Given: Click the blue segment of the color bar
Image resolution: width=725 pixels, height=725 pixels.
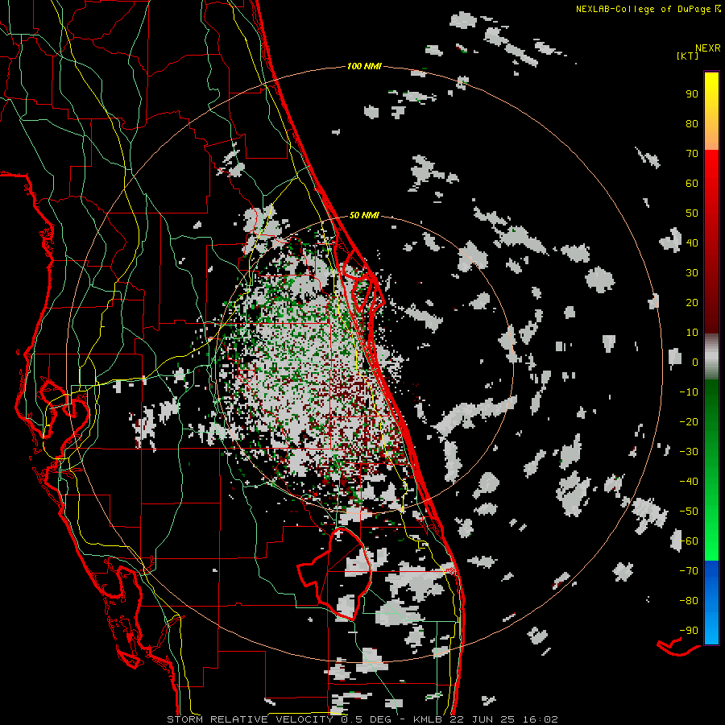Looking at the screenshot, I should pos(711,603).
